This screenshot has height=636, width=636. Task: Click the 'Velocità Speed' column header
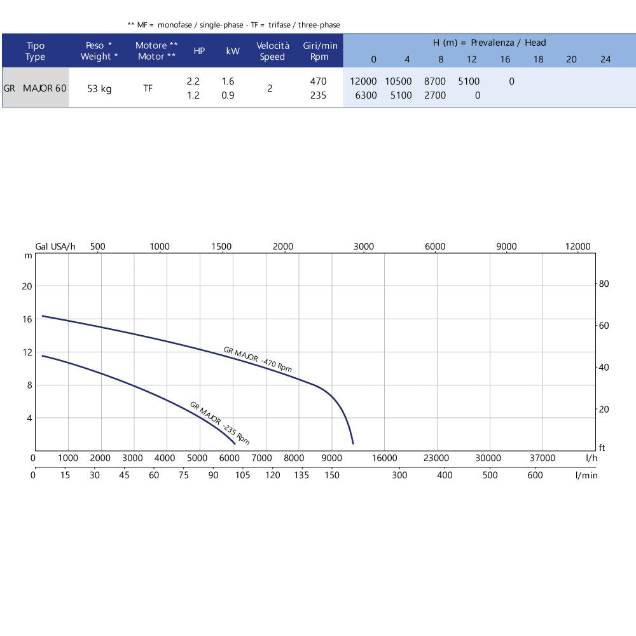pos(273,51)
